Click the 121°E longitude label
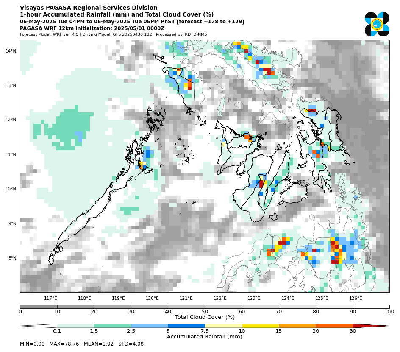This screenshot has height=352, width=400. click(x=186, y=298)
